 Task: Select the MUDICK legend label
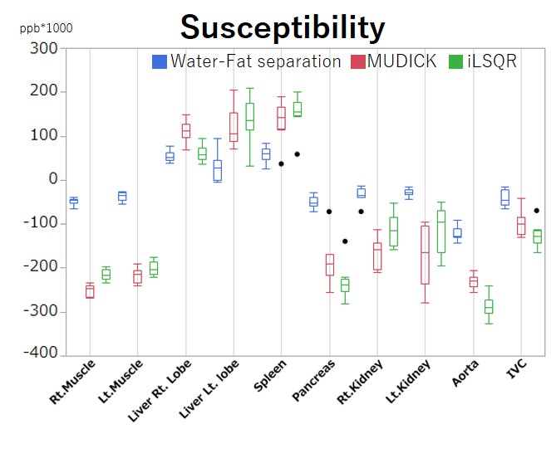click(403, 61)
